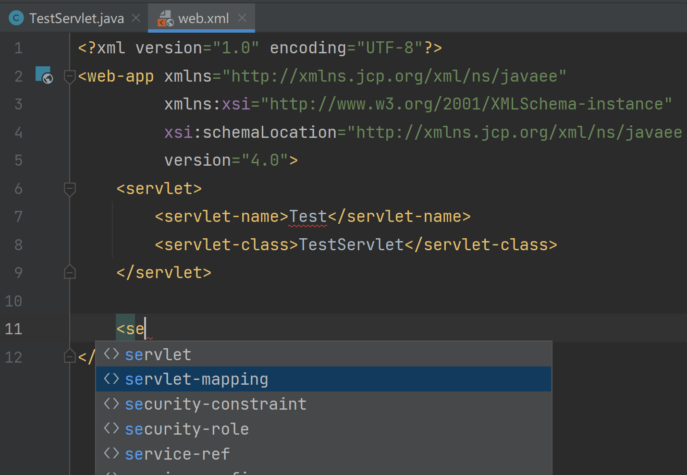Close the TestServlet.java tab
The image size is (687, 475).
(x=135, y=17)
